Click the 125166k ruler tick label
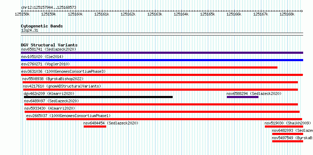Screen dimensions: 313x155 pos(234,14)
